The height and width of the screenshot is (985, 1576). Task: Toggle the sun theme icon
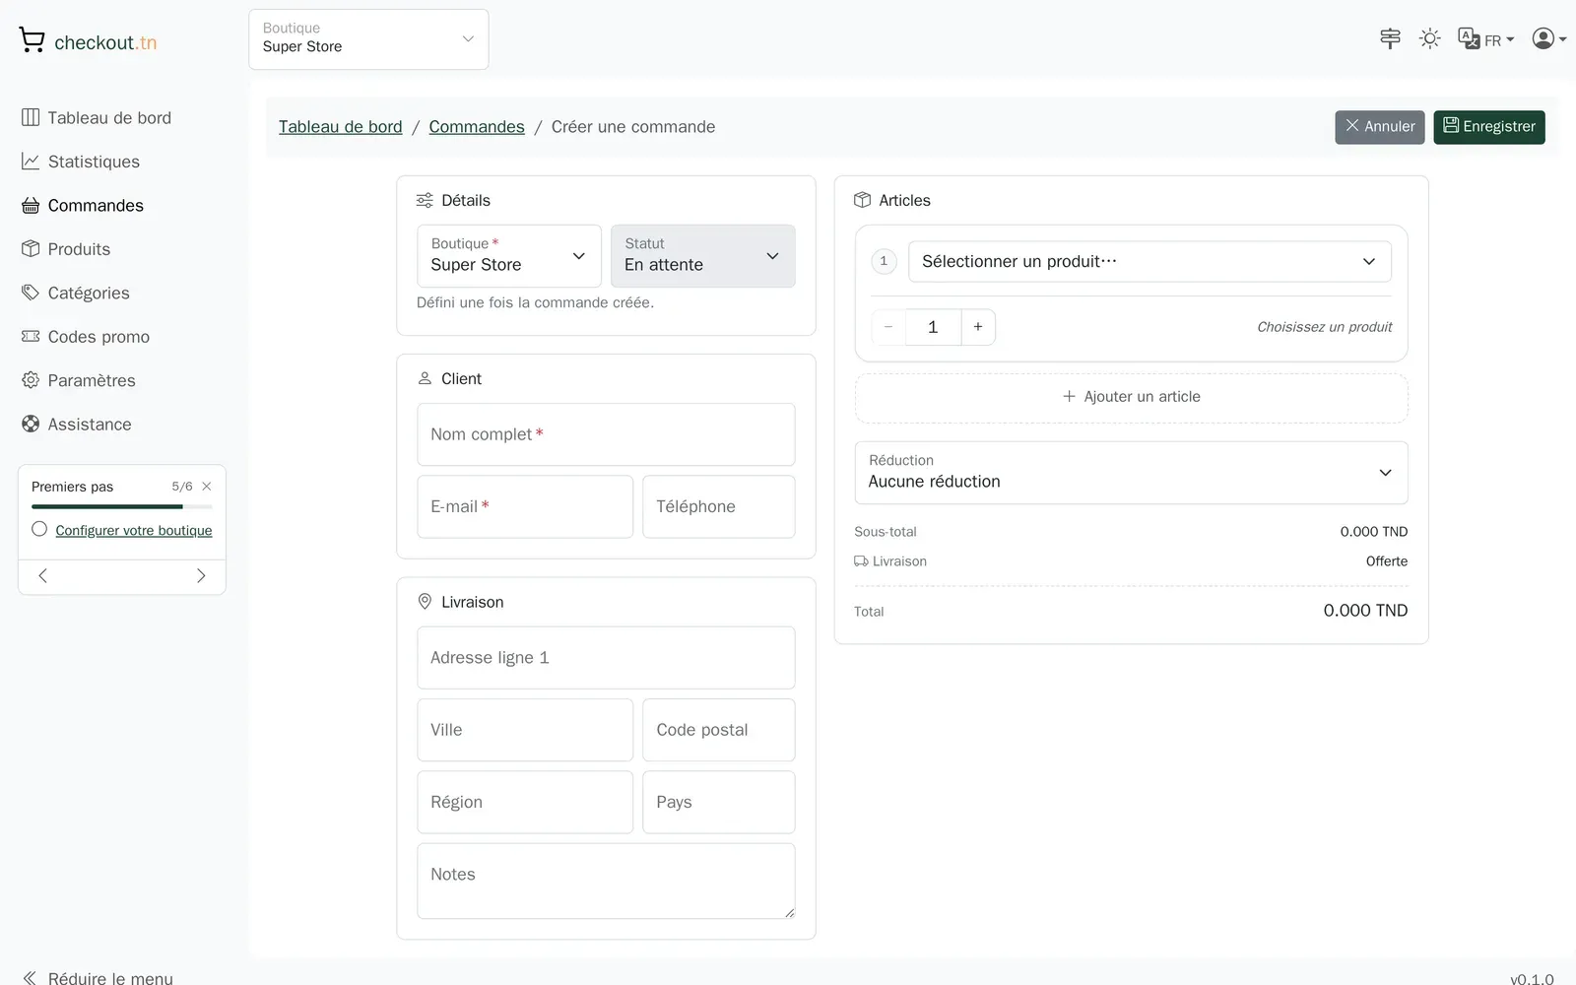pos(1429,38)
